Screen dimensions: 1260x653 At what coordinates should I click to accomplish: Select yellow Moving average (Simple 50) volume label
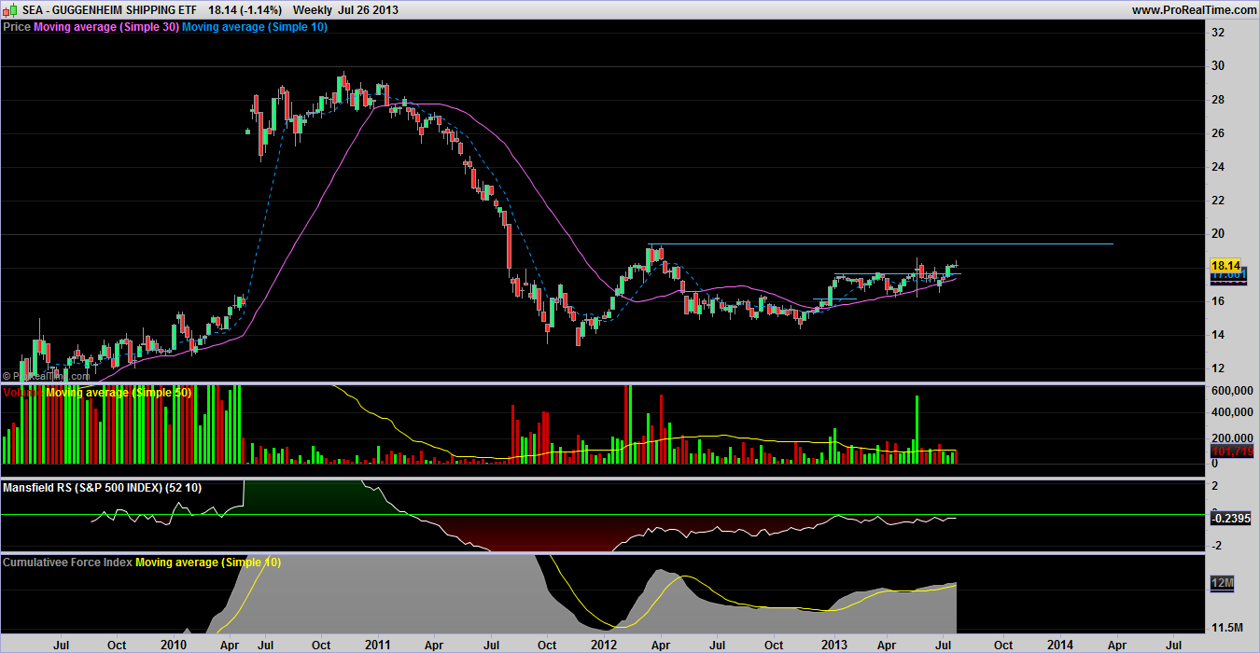tap(118, 393)
